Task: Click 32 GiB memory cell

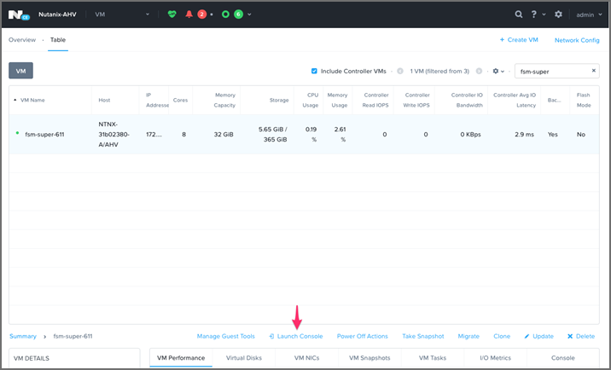Action: coord(224,135)
